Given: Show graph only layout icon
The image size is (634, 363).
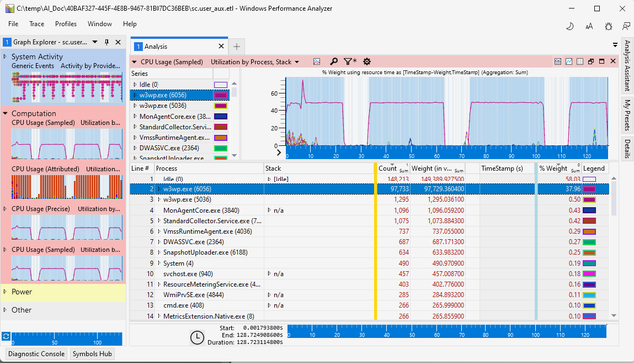Looking at the screenshot, I should [569, 61].
